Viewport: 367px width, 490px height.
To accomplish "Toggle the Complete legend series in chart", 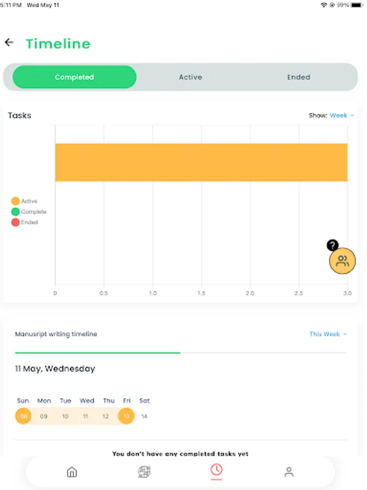I will pos(29,212).
